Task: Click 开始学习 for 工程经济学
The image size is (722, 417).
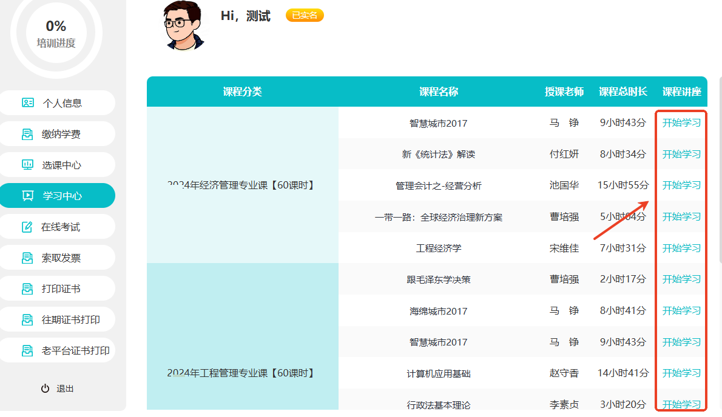Action: pyautogui.click(x=681, y=248)
